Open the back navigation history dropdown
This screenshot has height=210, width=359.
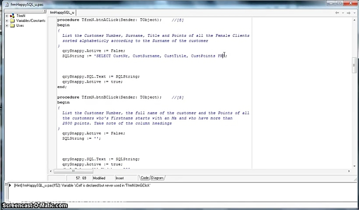click(343, 13)
